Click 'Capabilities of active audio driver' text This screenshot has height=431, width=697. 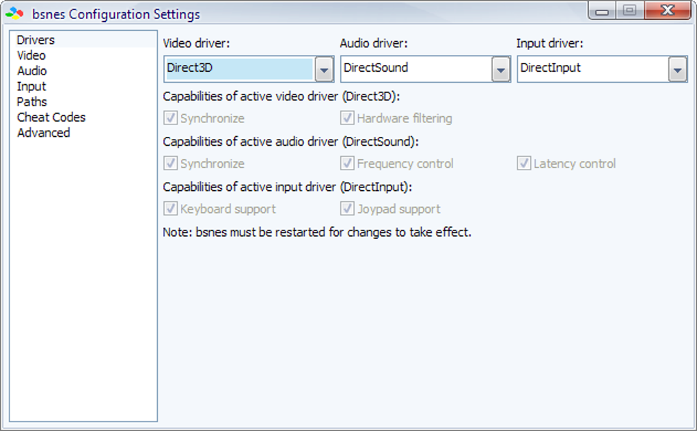tap(290, 142)
